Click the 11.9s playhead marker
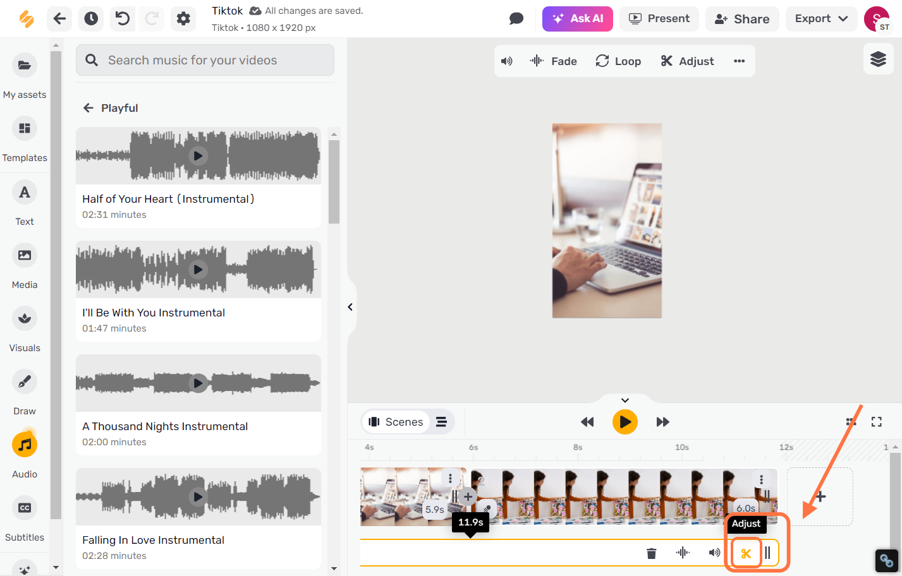902x576 pixels. point(471,523)
